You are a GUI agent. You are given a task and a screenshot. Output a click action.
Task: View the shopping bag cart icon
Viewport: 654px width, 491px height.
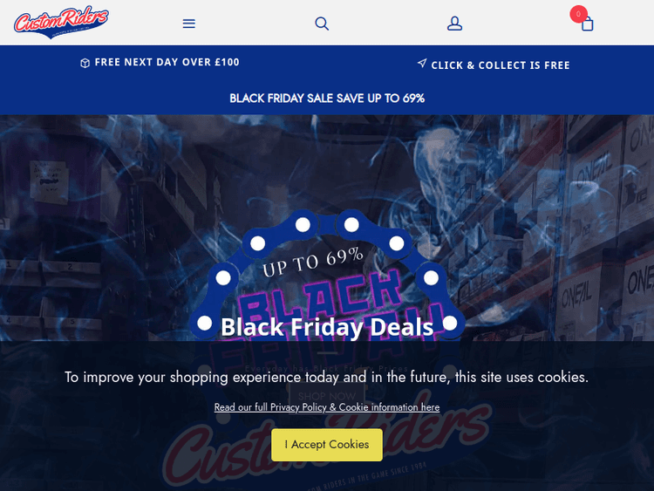(587, 24)
